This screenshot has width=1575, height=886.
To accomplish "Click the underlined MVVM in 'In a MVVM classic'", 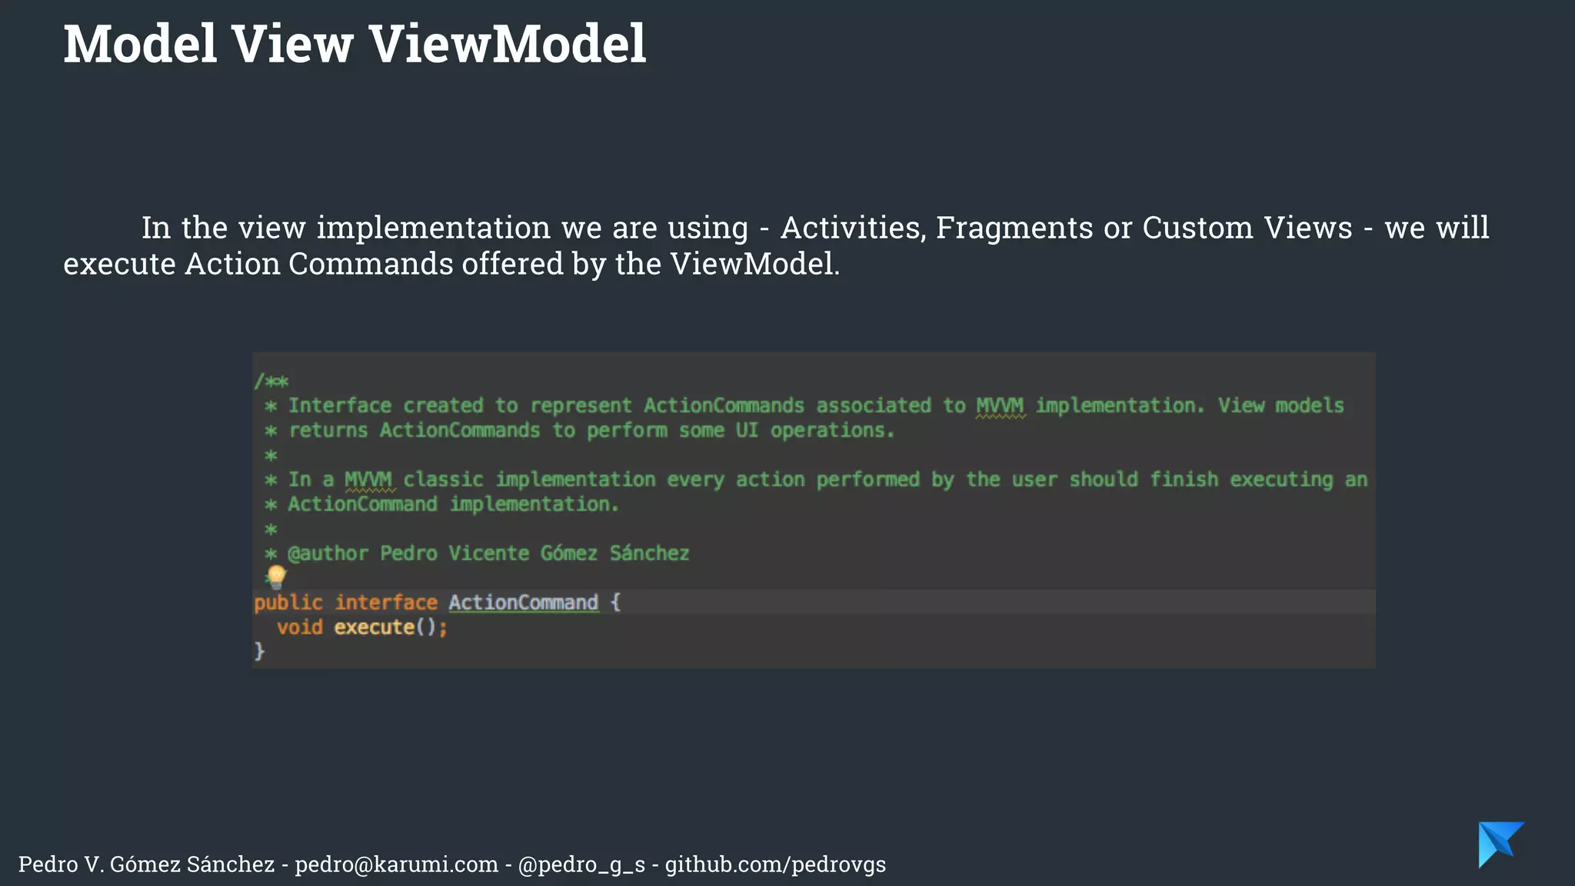I will pyautogui.click(x=368, y=480).
